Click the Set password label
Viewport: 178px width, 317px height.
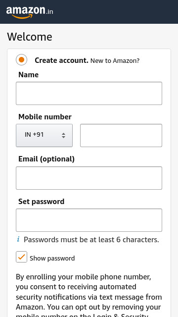42,202
